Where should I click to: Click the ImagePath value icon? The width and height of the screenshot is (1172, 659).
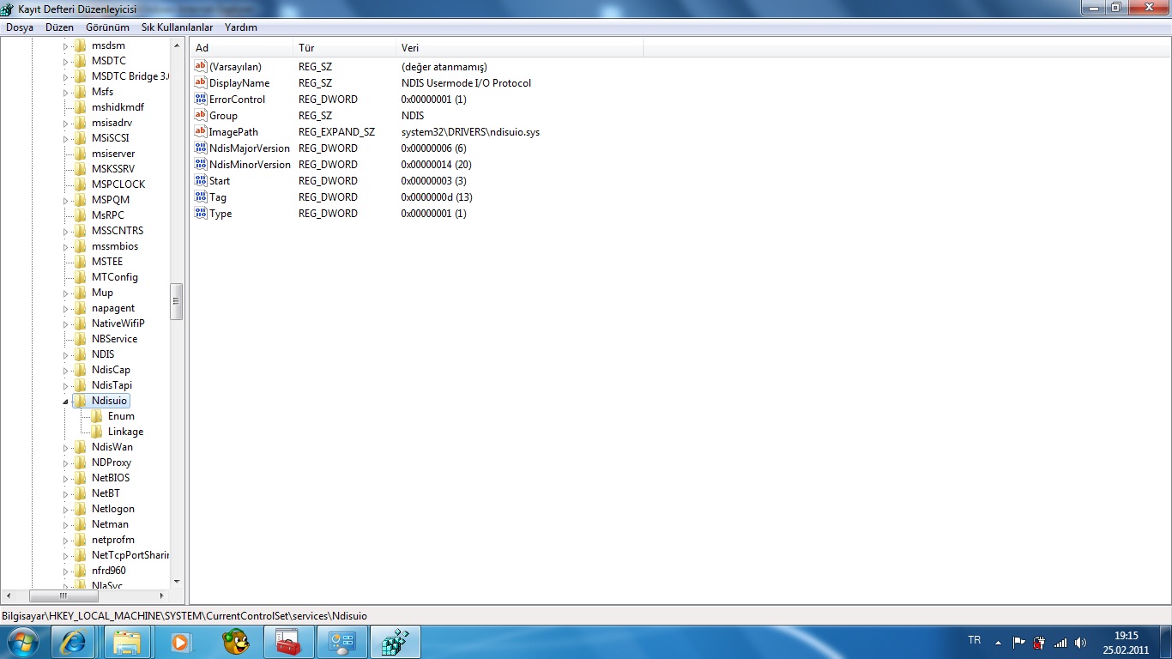(x=201, y=132)
